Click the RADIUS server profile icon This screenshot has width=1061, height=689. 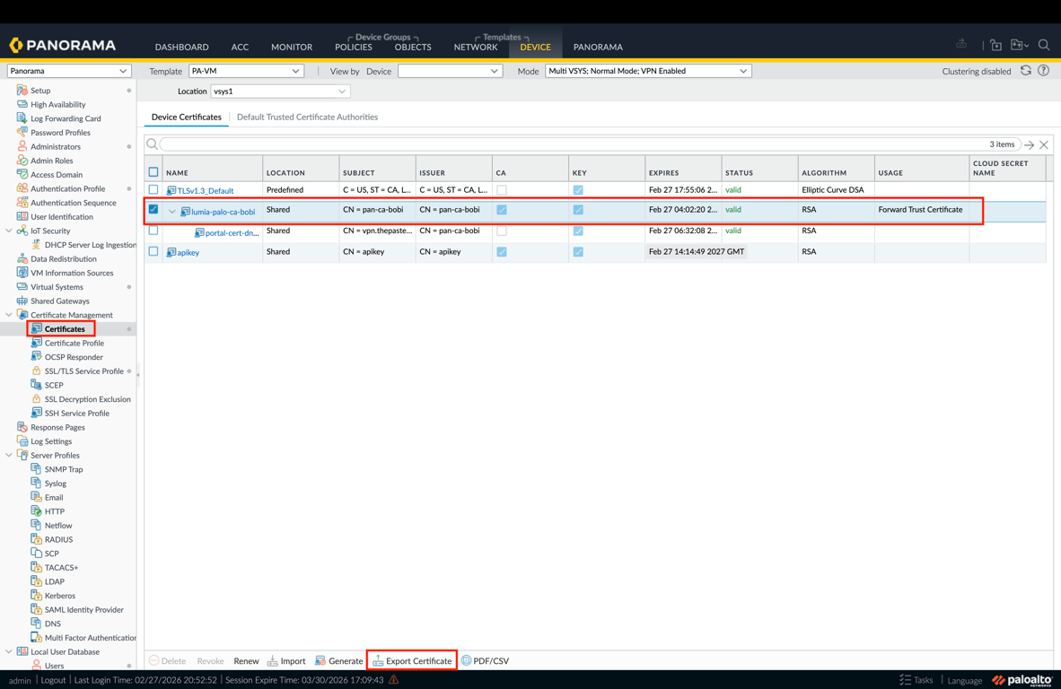click(x=37, y=539)
